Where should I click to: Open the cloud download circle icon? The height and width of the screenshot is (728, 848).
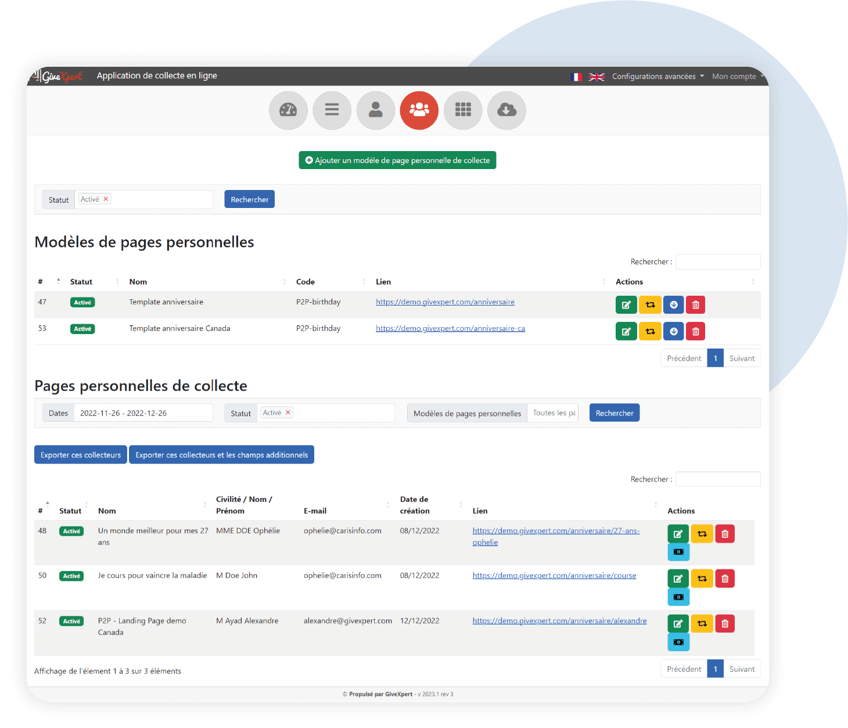click(506, 110)
